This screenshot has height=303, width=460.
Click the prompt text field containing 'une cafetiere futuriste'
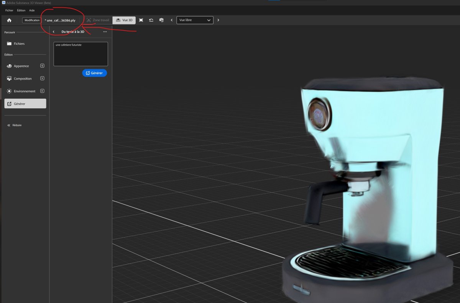[80, 54]
